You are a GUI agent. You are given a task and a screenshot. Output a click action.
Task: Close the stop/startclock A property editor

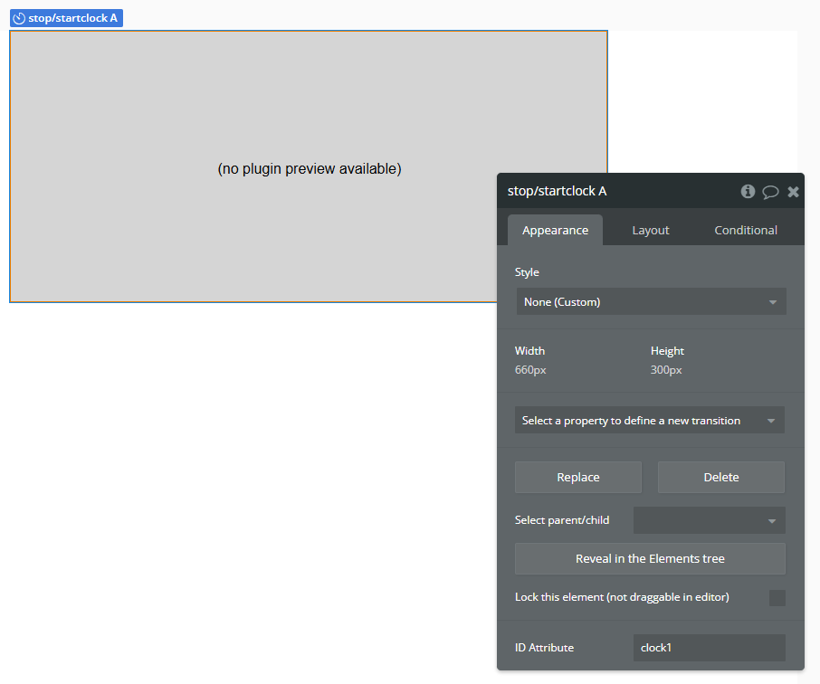click(793, 192)
